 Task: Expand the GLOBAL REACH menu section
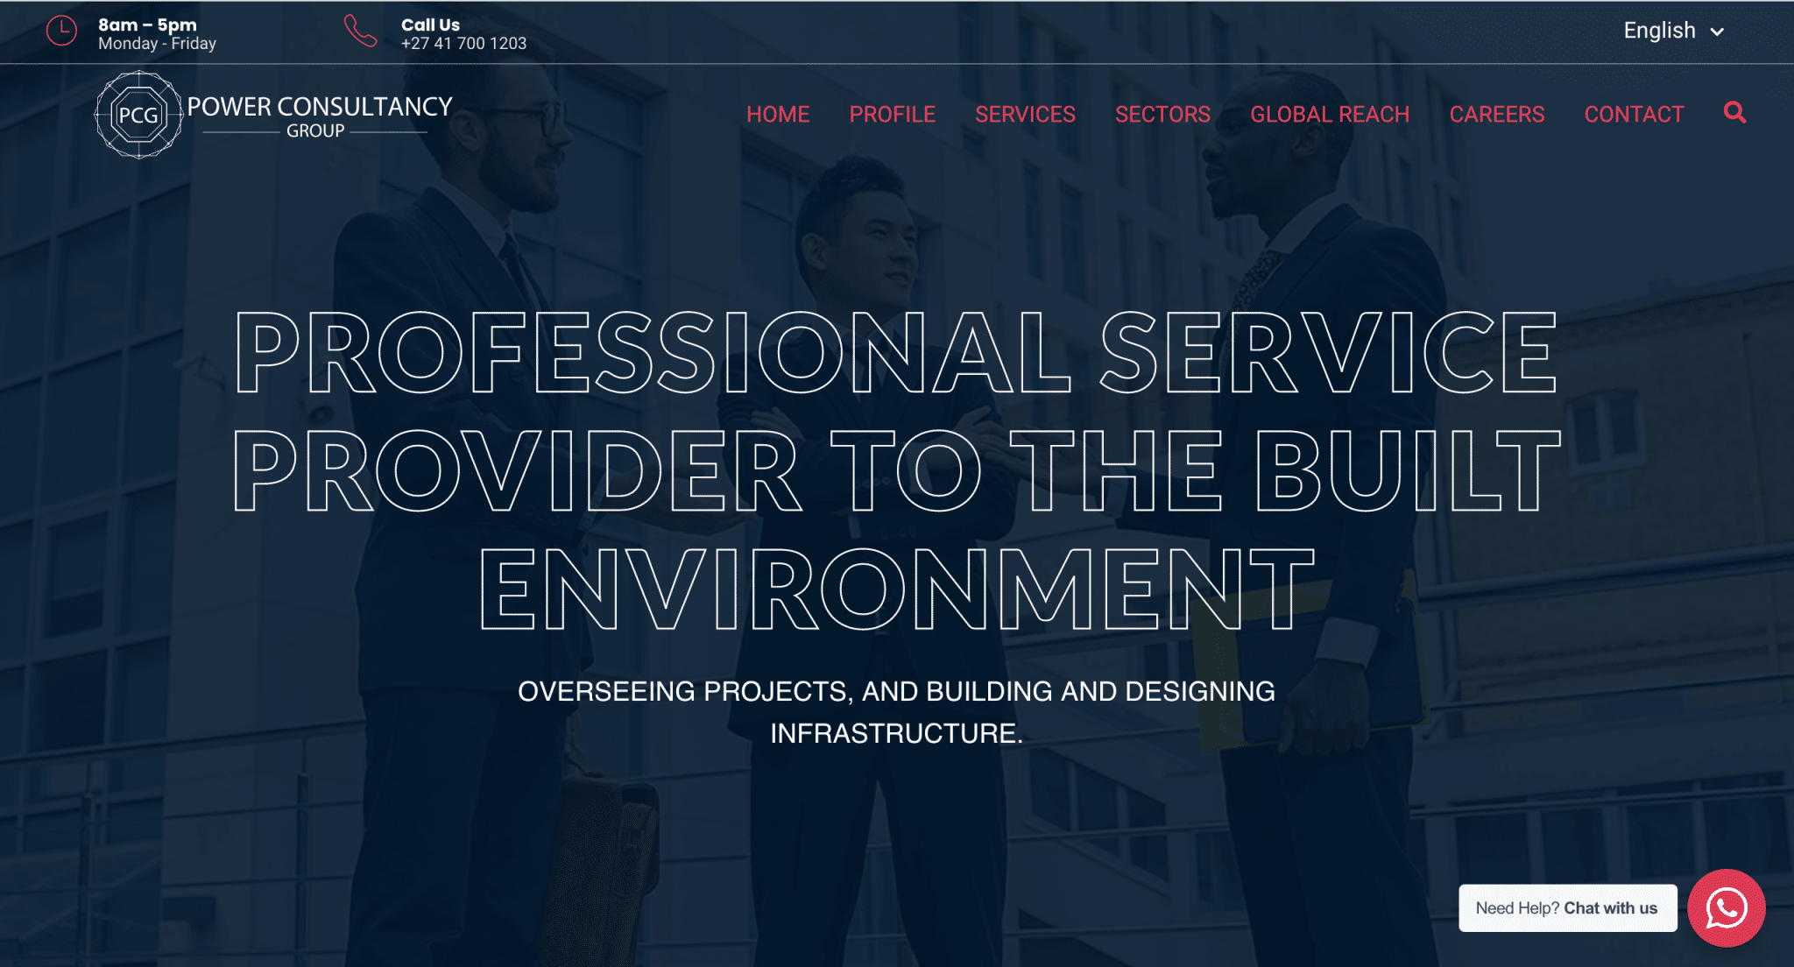point(1330,115)
